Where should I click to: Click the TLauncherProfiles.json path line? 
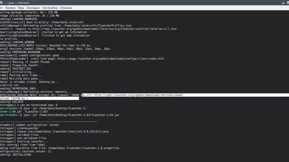(66, 26)
